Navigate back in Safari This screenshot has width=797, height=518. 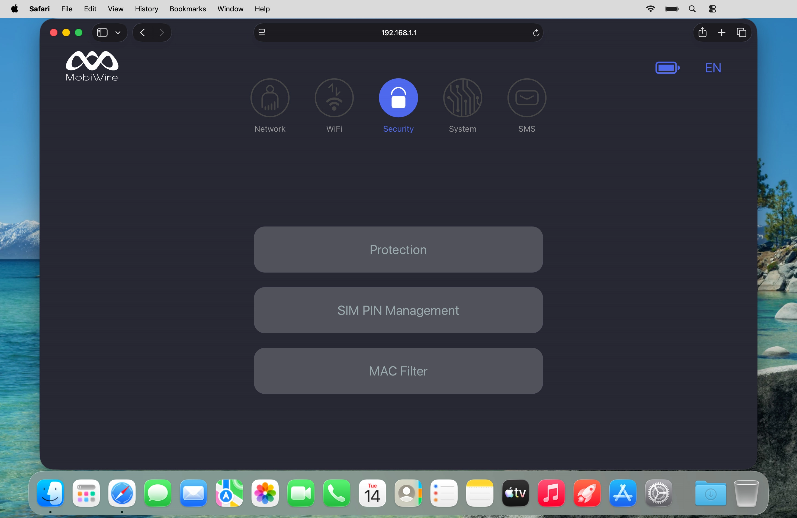tap(142, 33)
